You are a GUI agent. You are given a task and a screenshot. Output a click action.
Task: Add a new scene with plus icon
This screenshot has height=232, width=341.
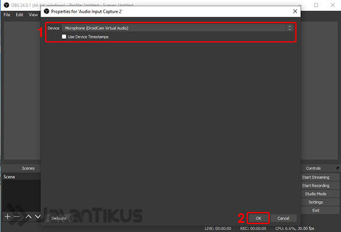(7, 216)
